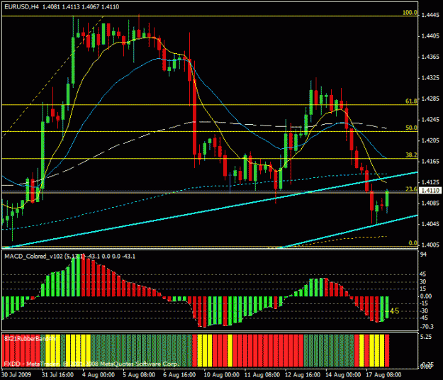Select the 38.2 Fibonacci level label
The height and width of the screenshot is (380, 443).
pos(411,155)
